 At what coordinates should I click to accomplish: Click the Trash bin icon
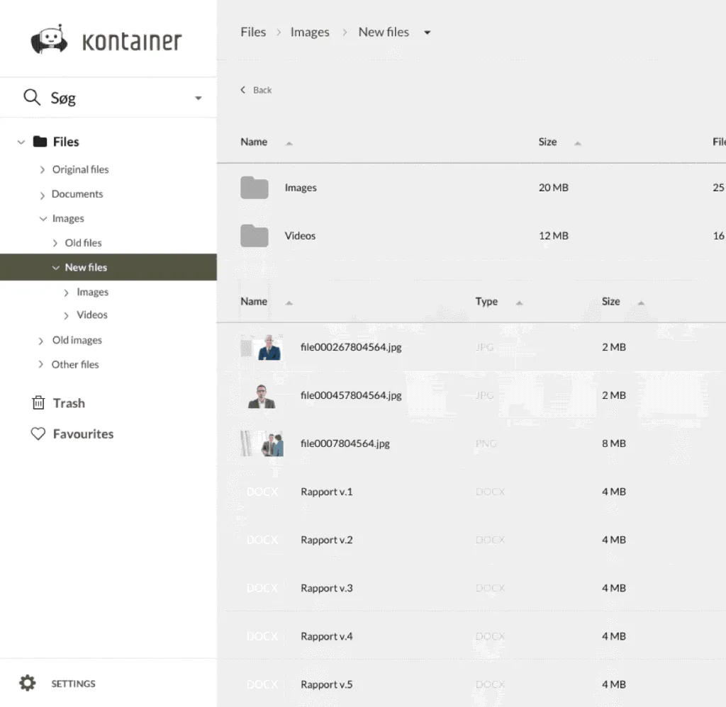38,402
